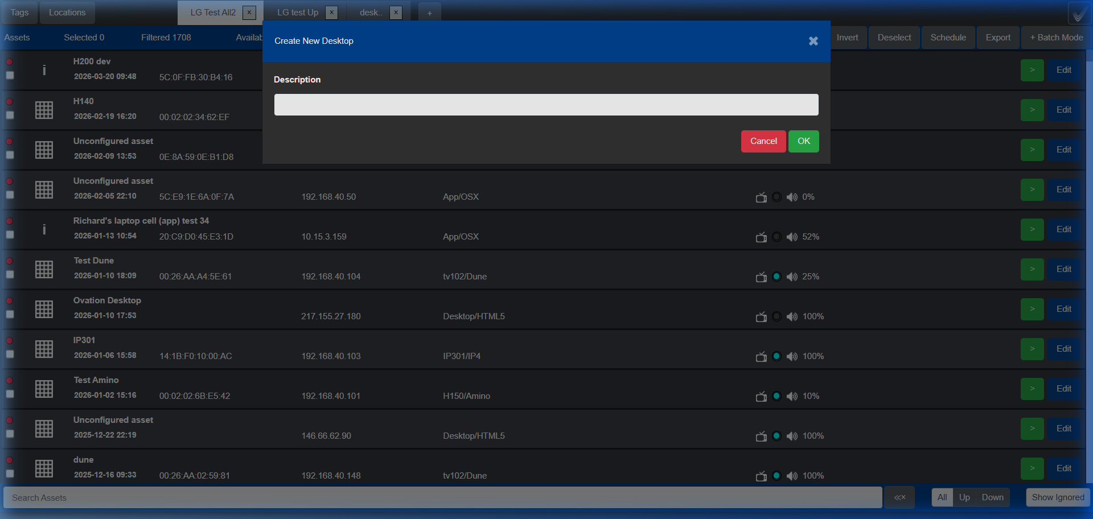Click the grid icon for H140
Viewport: 1093px width, 519px height.
click(x=44, y=110)
